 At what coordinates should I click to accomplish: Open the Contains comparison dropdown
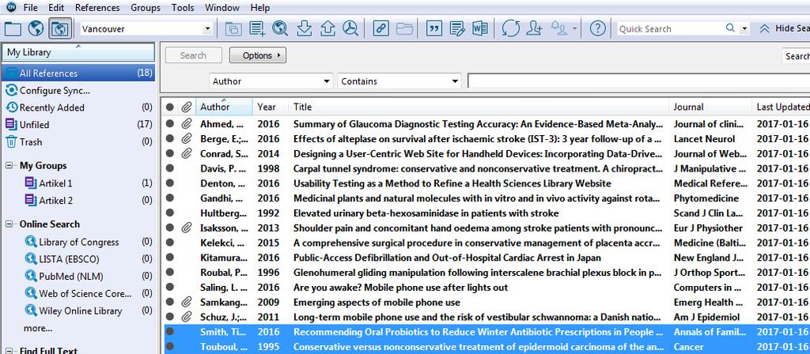455,81
